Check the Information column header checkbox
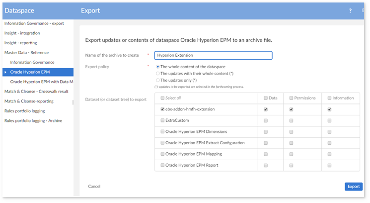Viewport: 370px width, 203px height. pos(329,98)
